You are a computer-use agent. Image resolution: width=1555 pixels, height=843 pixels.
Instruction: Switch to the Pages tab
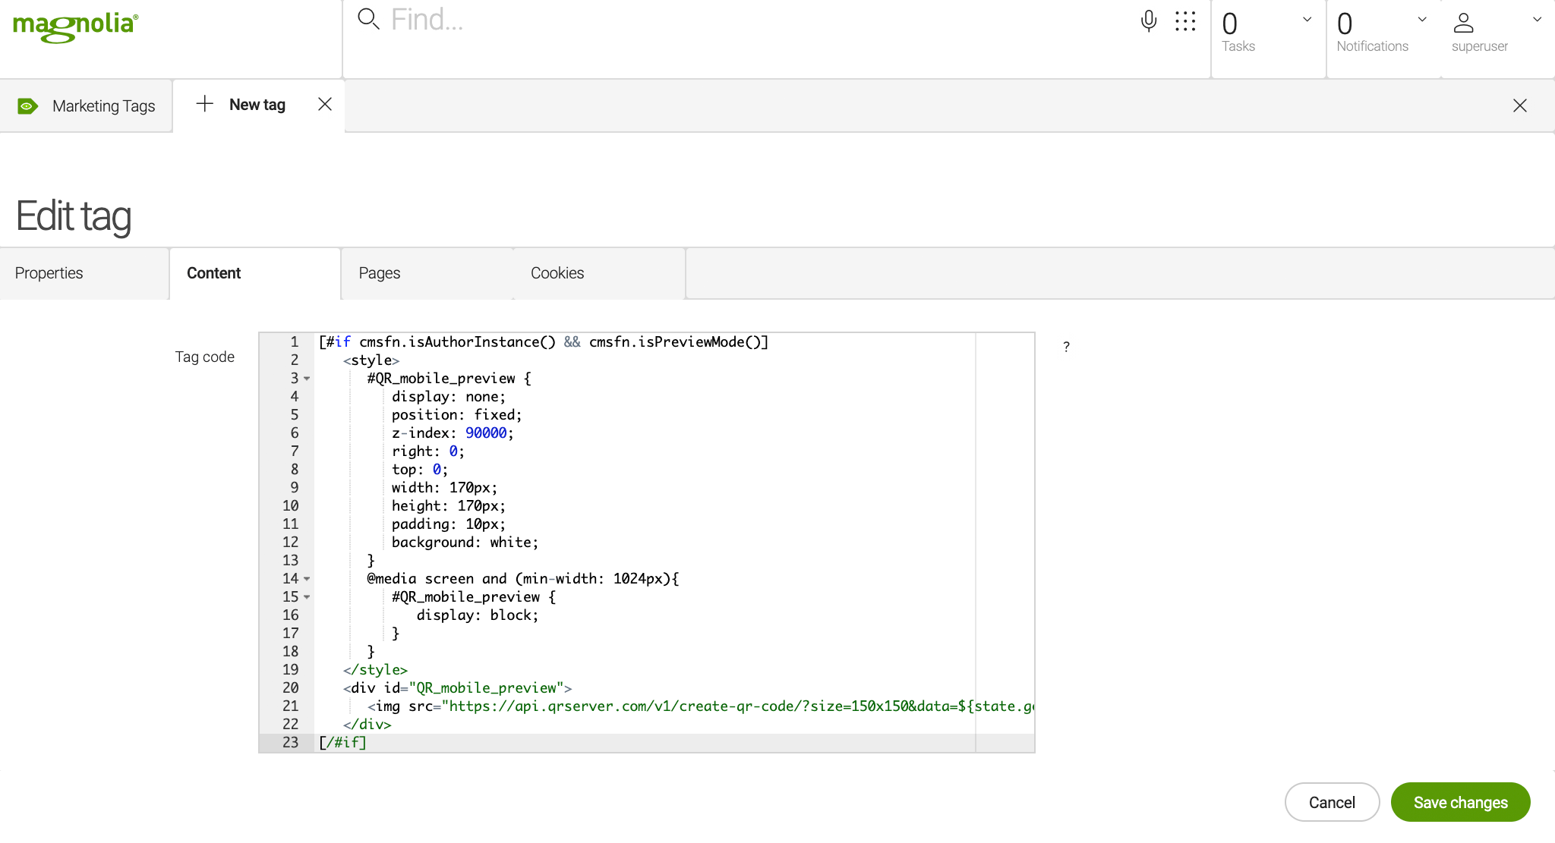[379, 273]
